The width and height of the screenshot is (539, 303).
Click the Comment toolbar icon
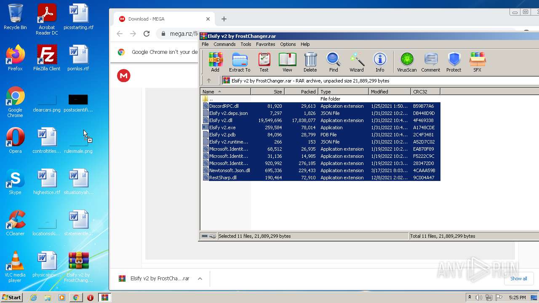[430, 62]
